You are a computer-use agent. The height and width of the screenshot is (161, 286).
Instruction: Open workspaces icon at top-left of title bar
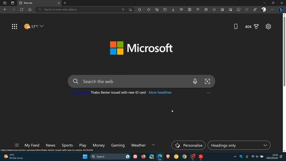coord(5,3)
